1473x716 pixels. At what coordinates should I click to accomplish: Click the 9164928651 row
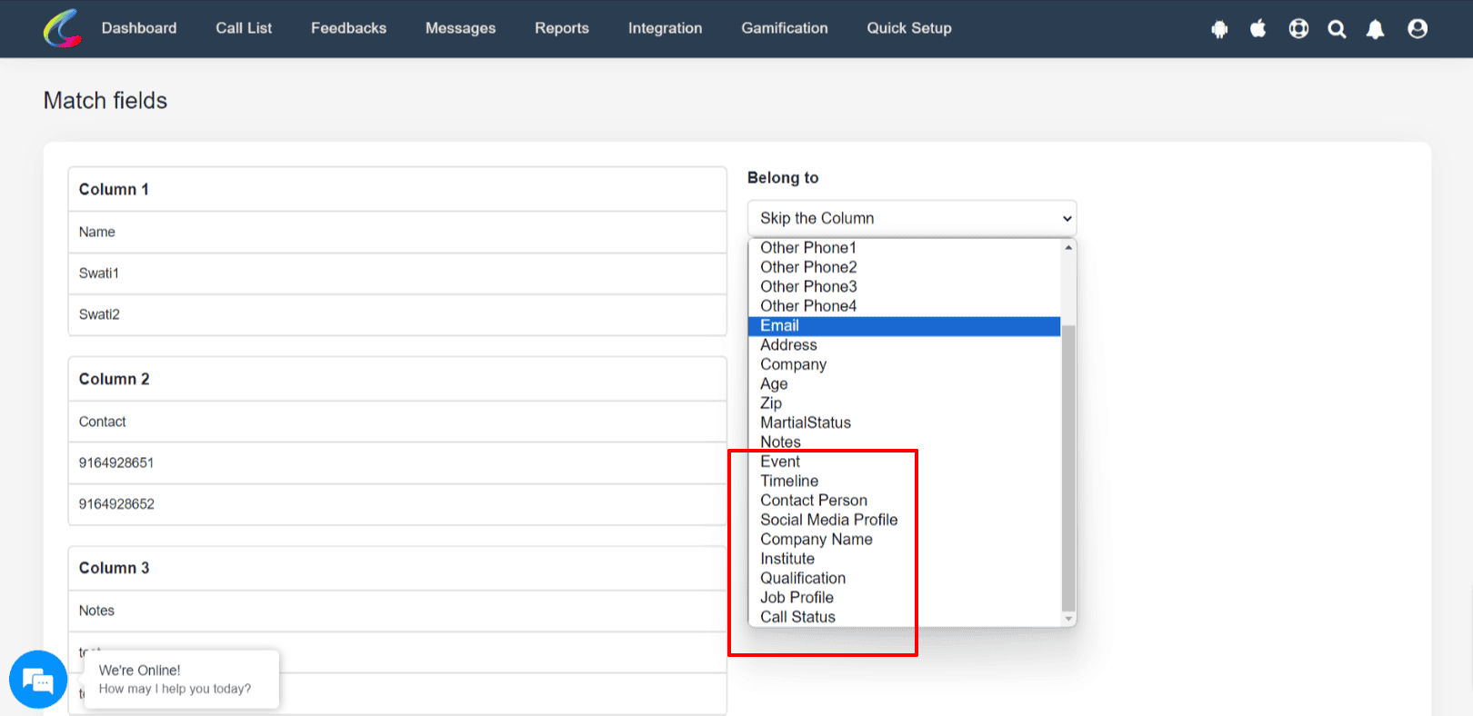pyautogui.click(x=397, y=462)
